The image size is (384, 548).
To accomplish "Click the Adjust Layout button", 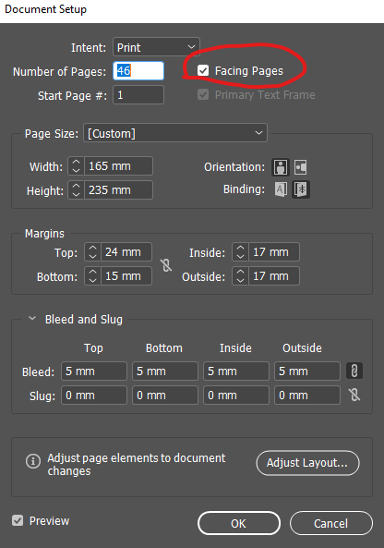I will [x=307, y=463].
